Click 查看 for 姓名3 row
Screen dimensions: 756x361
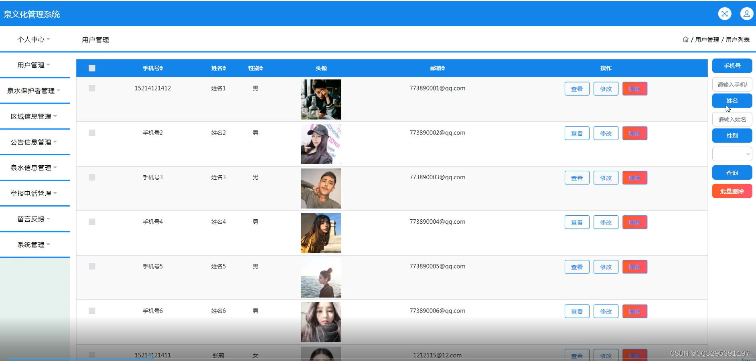point(577,178)
